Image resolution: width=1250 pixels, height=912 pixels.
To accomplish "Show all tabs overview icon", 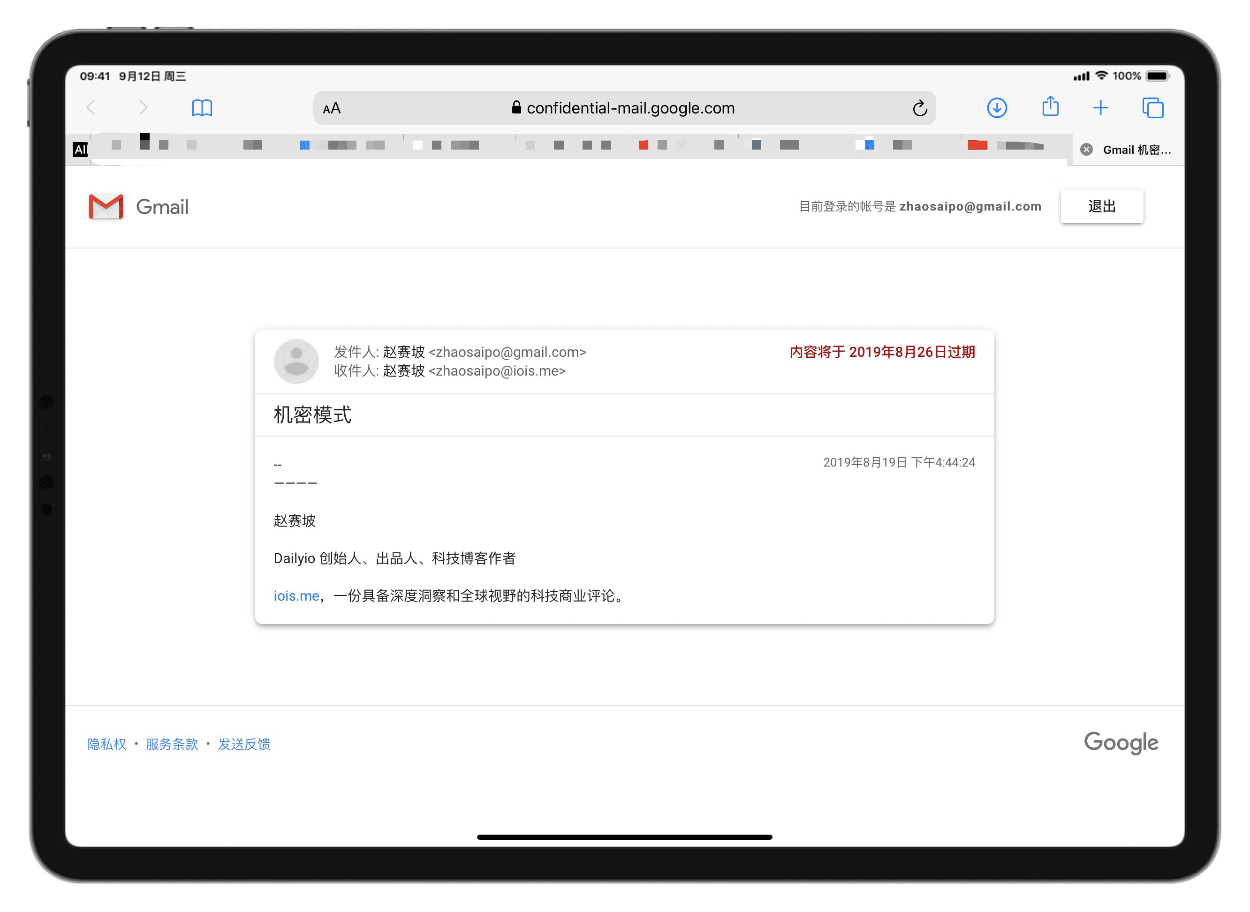I will pos(1153,108).
